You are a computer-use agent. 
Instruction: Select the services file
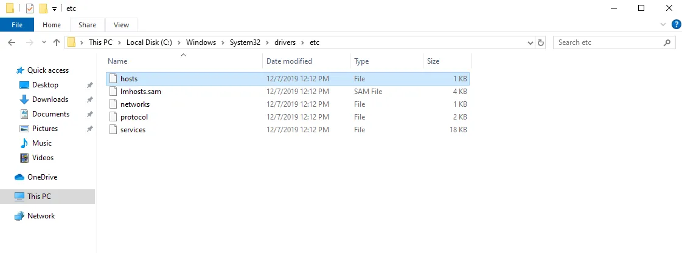point(288,130)
